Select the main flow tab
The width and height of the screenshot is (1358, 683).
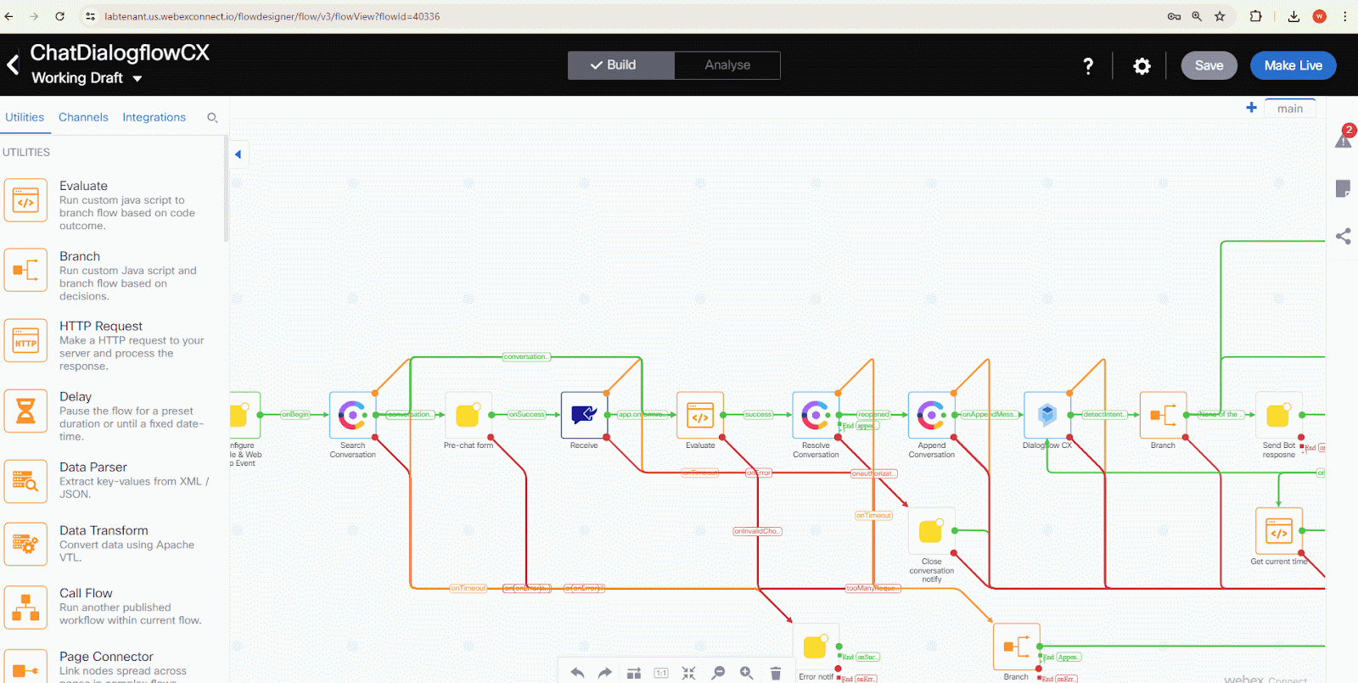pyautogui.click(x=1290, y=109)
